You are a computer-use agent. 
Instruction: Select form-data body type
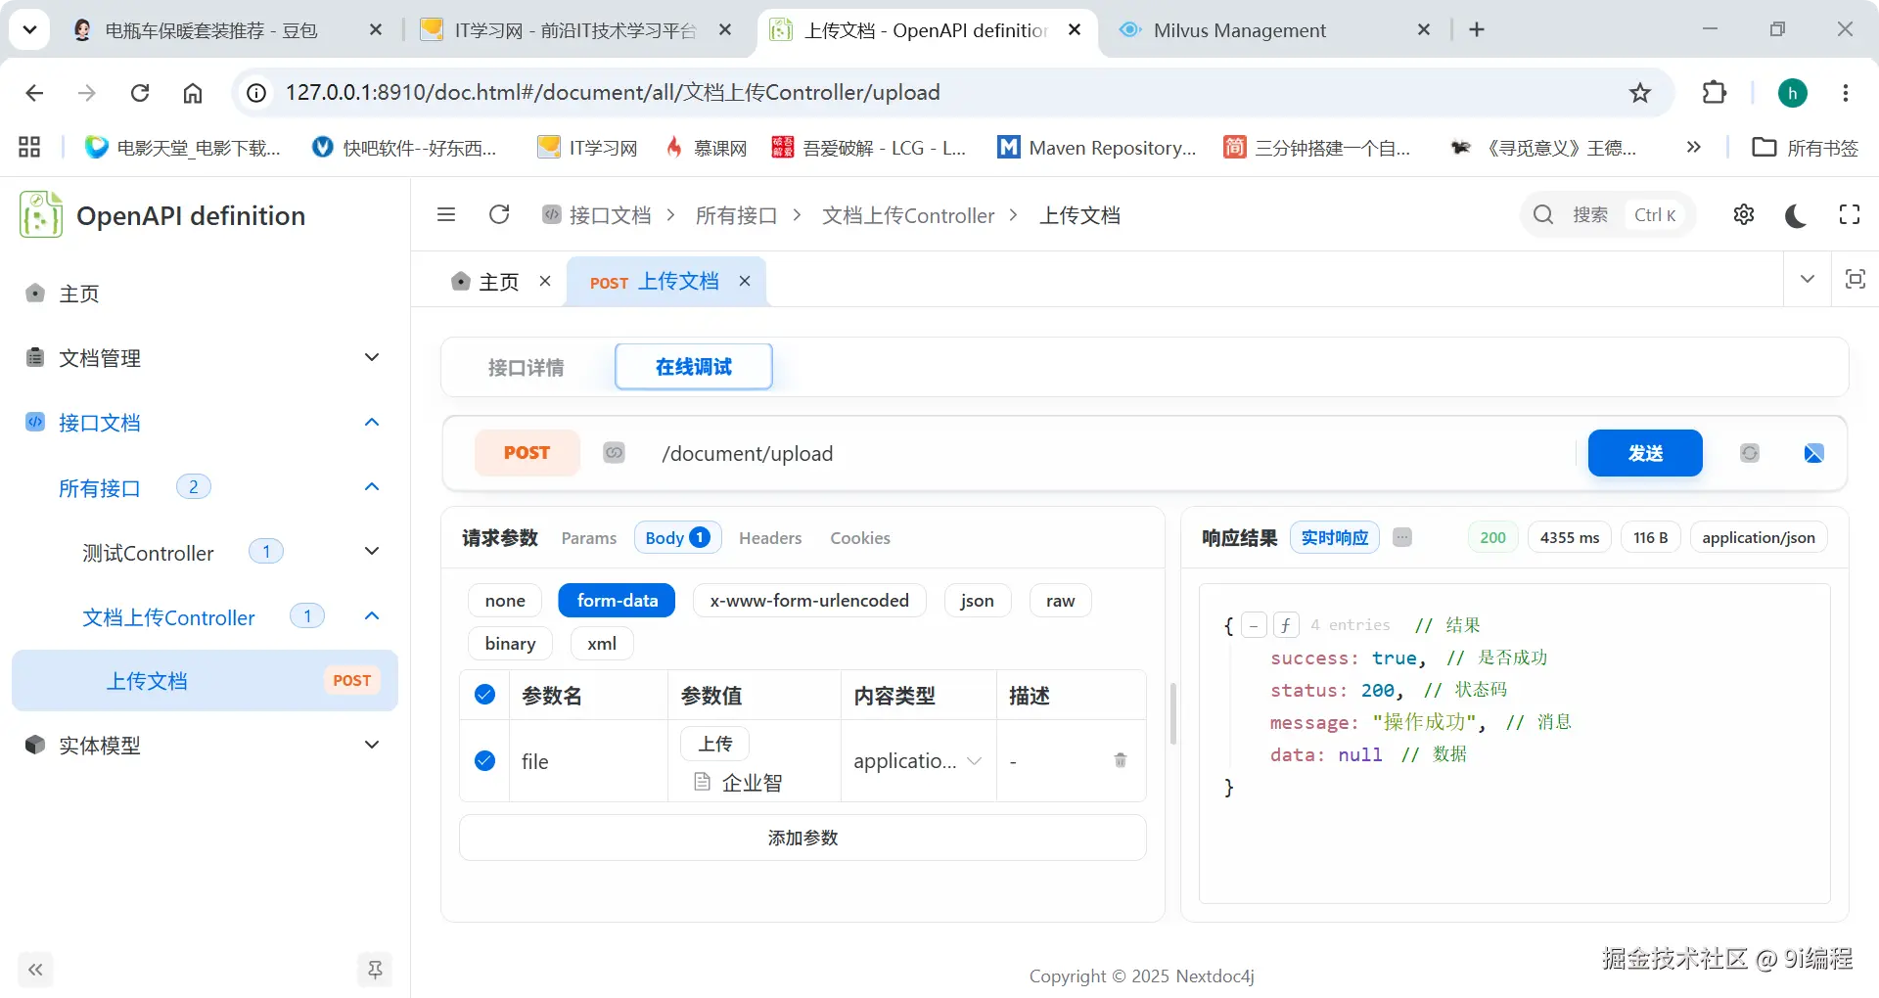618,601
